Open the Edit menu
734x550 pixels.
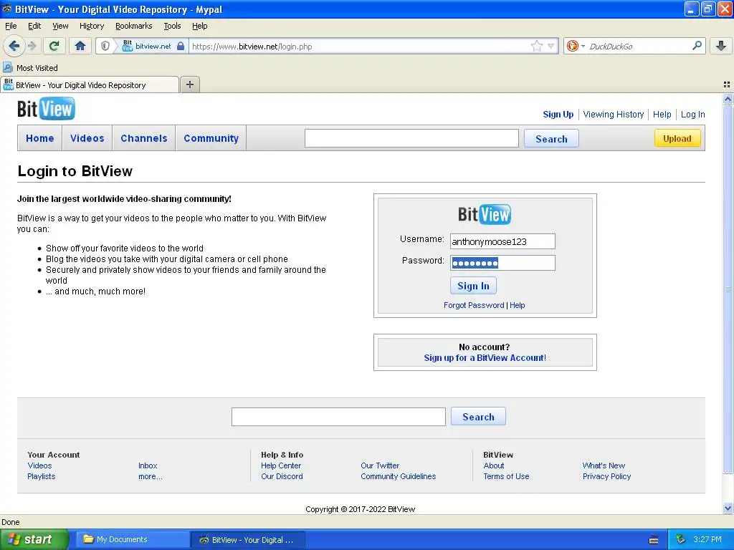click(x=34, y=26)
